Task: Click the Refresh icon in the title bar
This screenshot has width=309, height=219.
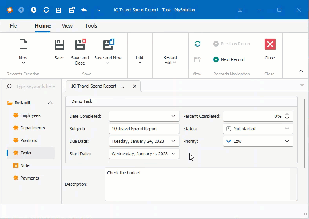Action: [x=46, y=10]
